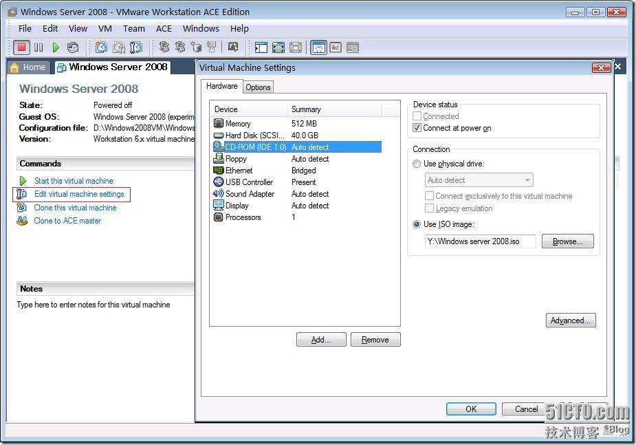This screenshot has height=445, width=636.
Task: Open the File menu
Action: pyautogui.click(x=25, y=28)
